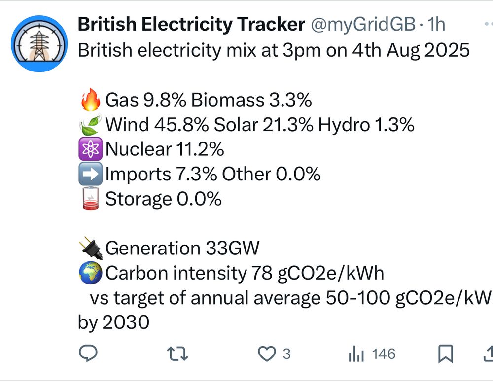Open the electricity pylon profile avatar
Screen dimensions: 493x391
38,43
